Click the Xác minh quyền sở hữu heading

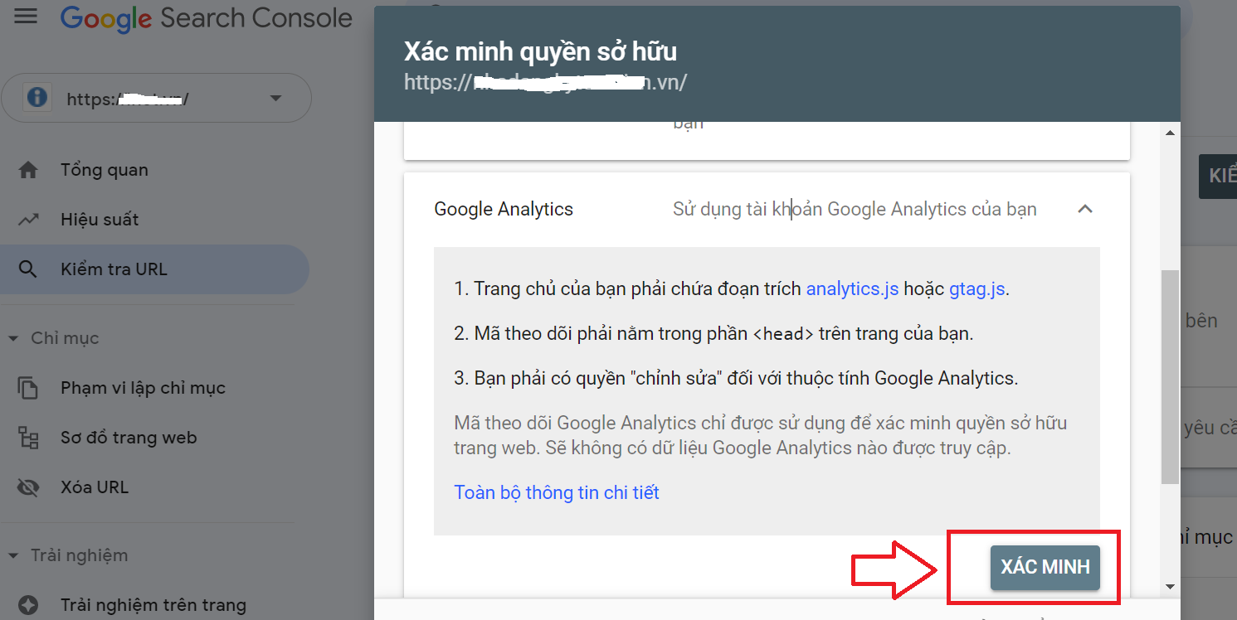(540, 52)
